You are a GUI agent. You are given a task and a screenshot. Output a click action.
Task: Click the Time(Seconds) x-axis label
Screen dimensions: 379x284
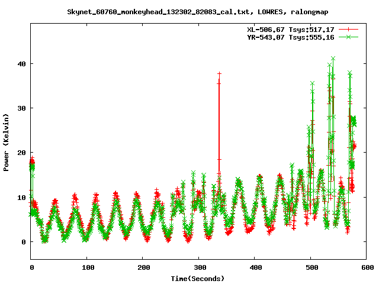click(x=198, y=279)
